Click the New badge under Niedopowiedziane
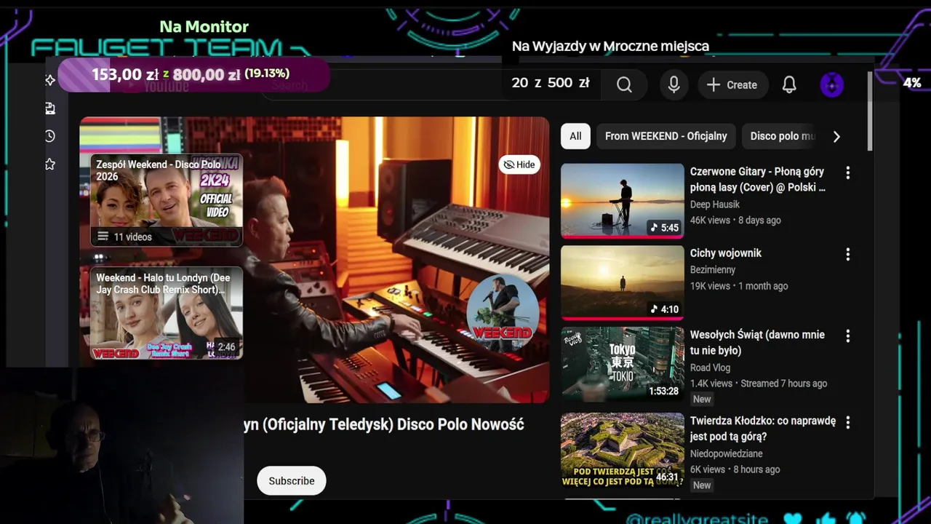The height and width of the screenshot is (524, 931). (x=702, y=485)
